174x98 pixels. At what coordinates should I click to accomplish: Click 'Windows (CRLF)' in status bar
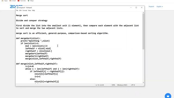click(122, 85)
